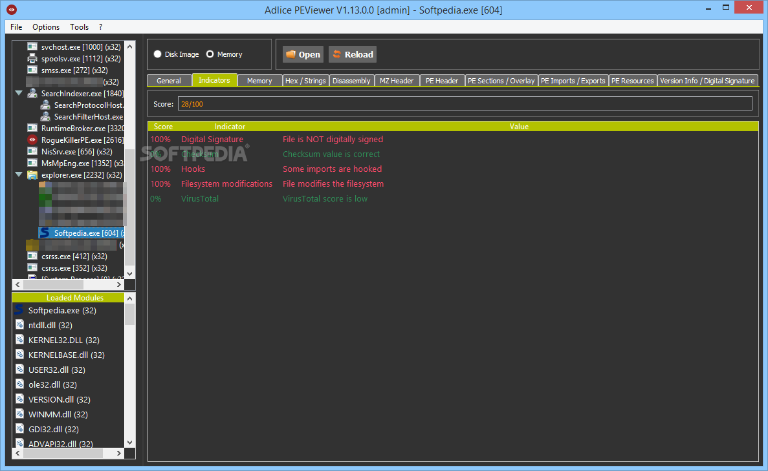Open the Options menu

pyautogui.click(x=46, y=27)
